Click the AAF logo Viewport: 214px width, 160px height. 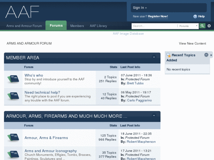pyautogui.click(x=22, y=12)
